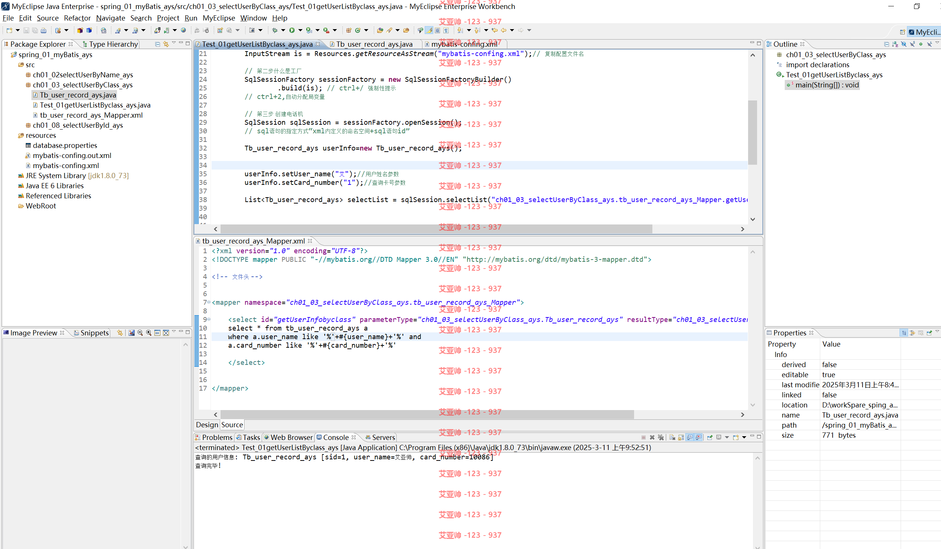This screenshot has height=549, width=941.
Task: Click the Debug bug toolbar icon
Action: coord(275,30)
